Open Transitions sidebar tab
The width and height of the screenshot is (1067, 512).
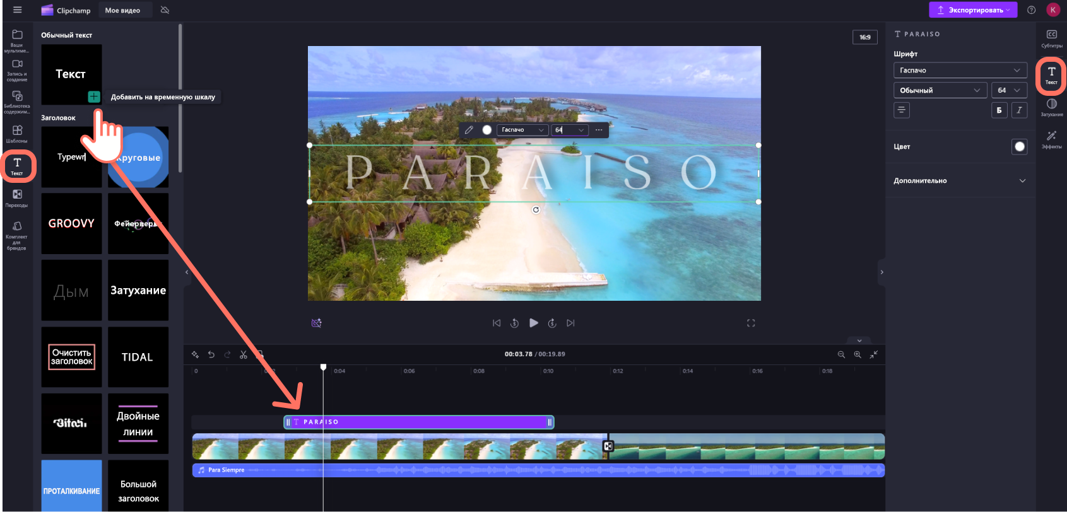coord(17,199)
